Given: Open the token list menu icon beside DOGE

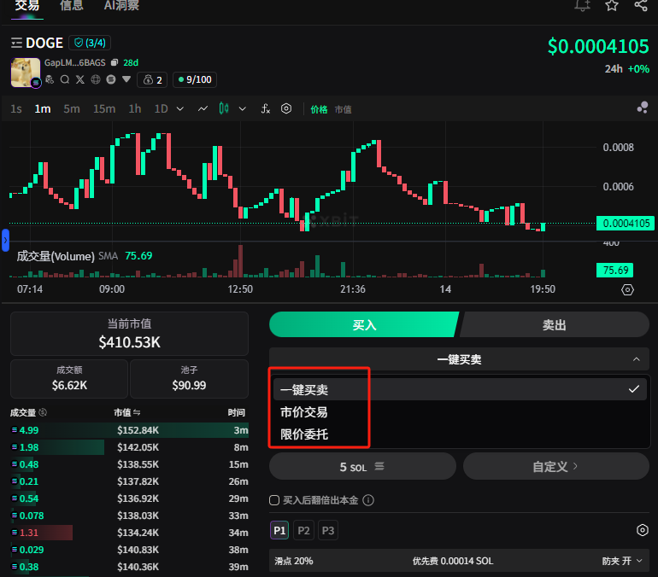Looking at the screenshot, I should [x=16, y=43].
